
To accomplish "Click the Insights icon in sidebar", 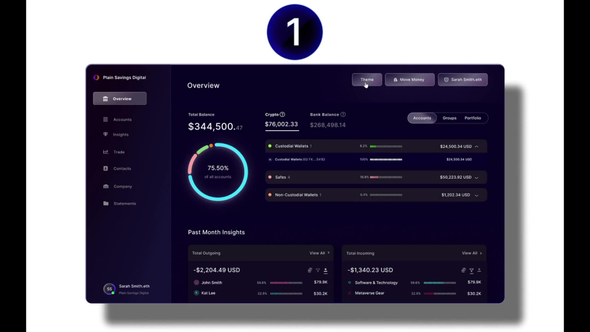I will pos(106,134).
